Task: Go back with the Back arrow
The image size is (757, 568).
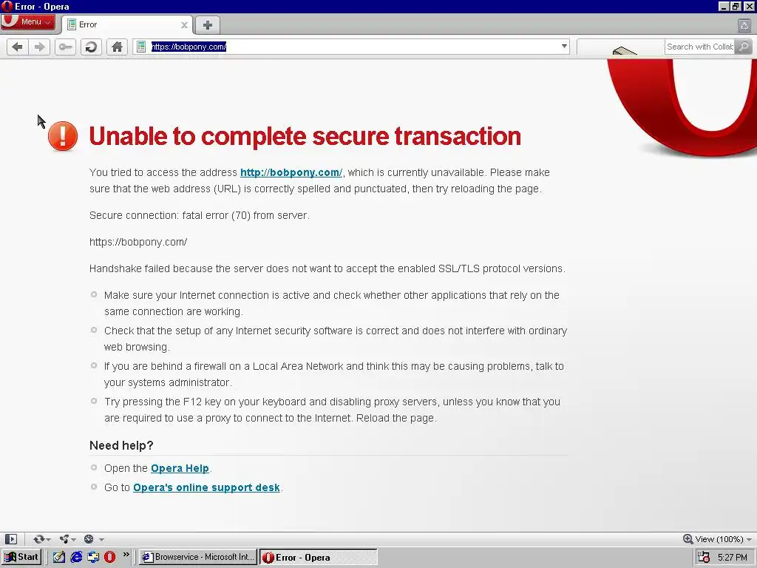Action: pos(18,47)
